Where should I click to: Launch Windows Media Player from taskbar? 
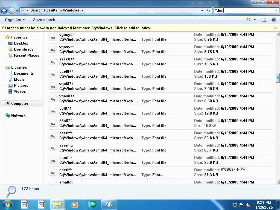[74, 205]
